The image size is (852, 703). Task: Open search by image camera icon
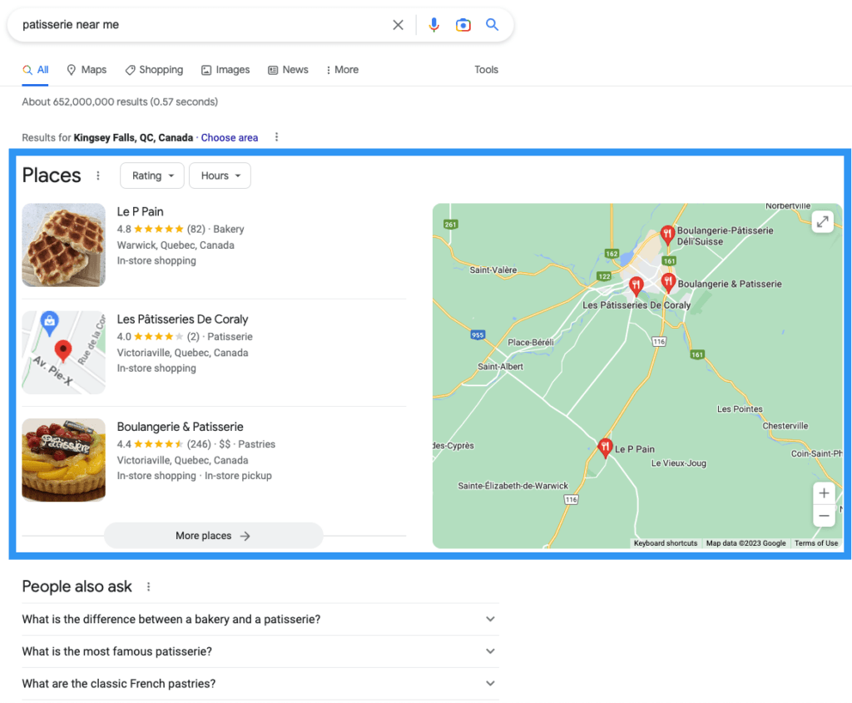[463, 25]
